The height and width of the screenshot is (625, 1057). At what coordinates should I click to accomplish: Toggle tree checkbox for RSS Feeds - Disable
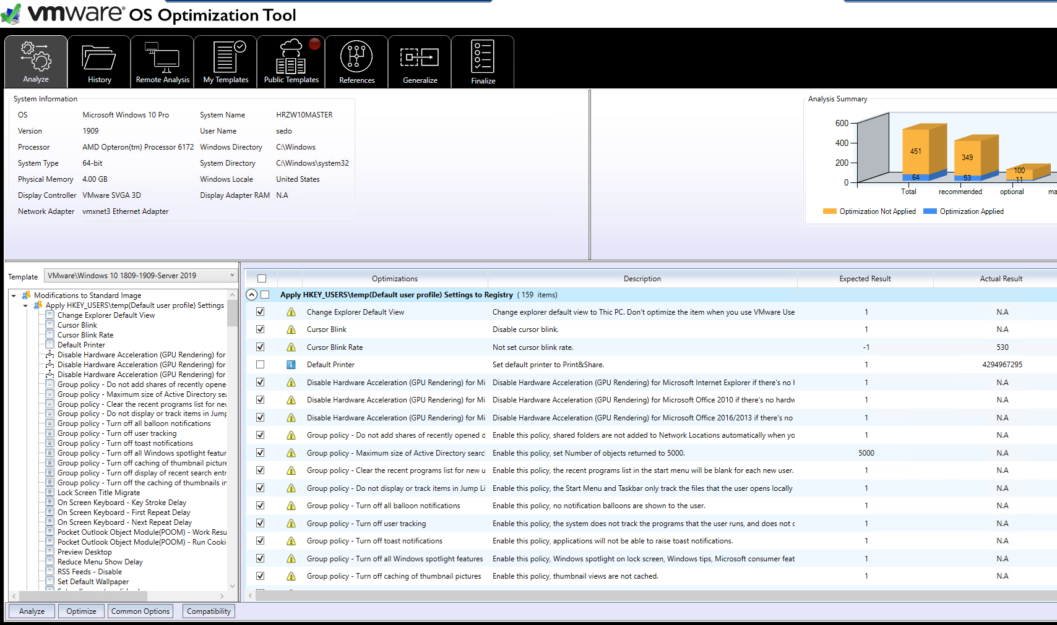pos(50,572)
